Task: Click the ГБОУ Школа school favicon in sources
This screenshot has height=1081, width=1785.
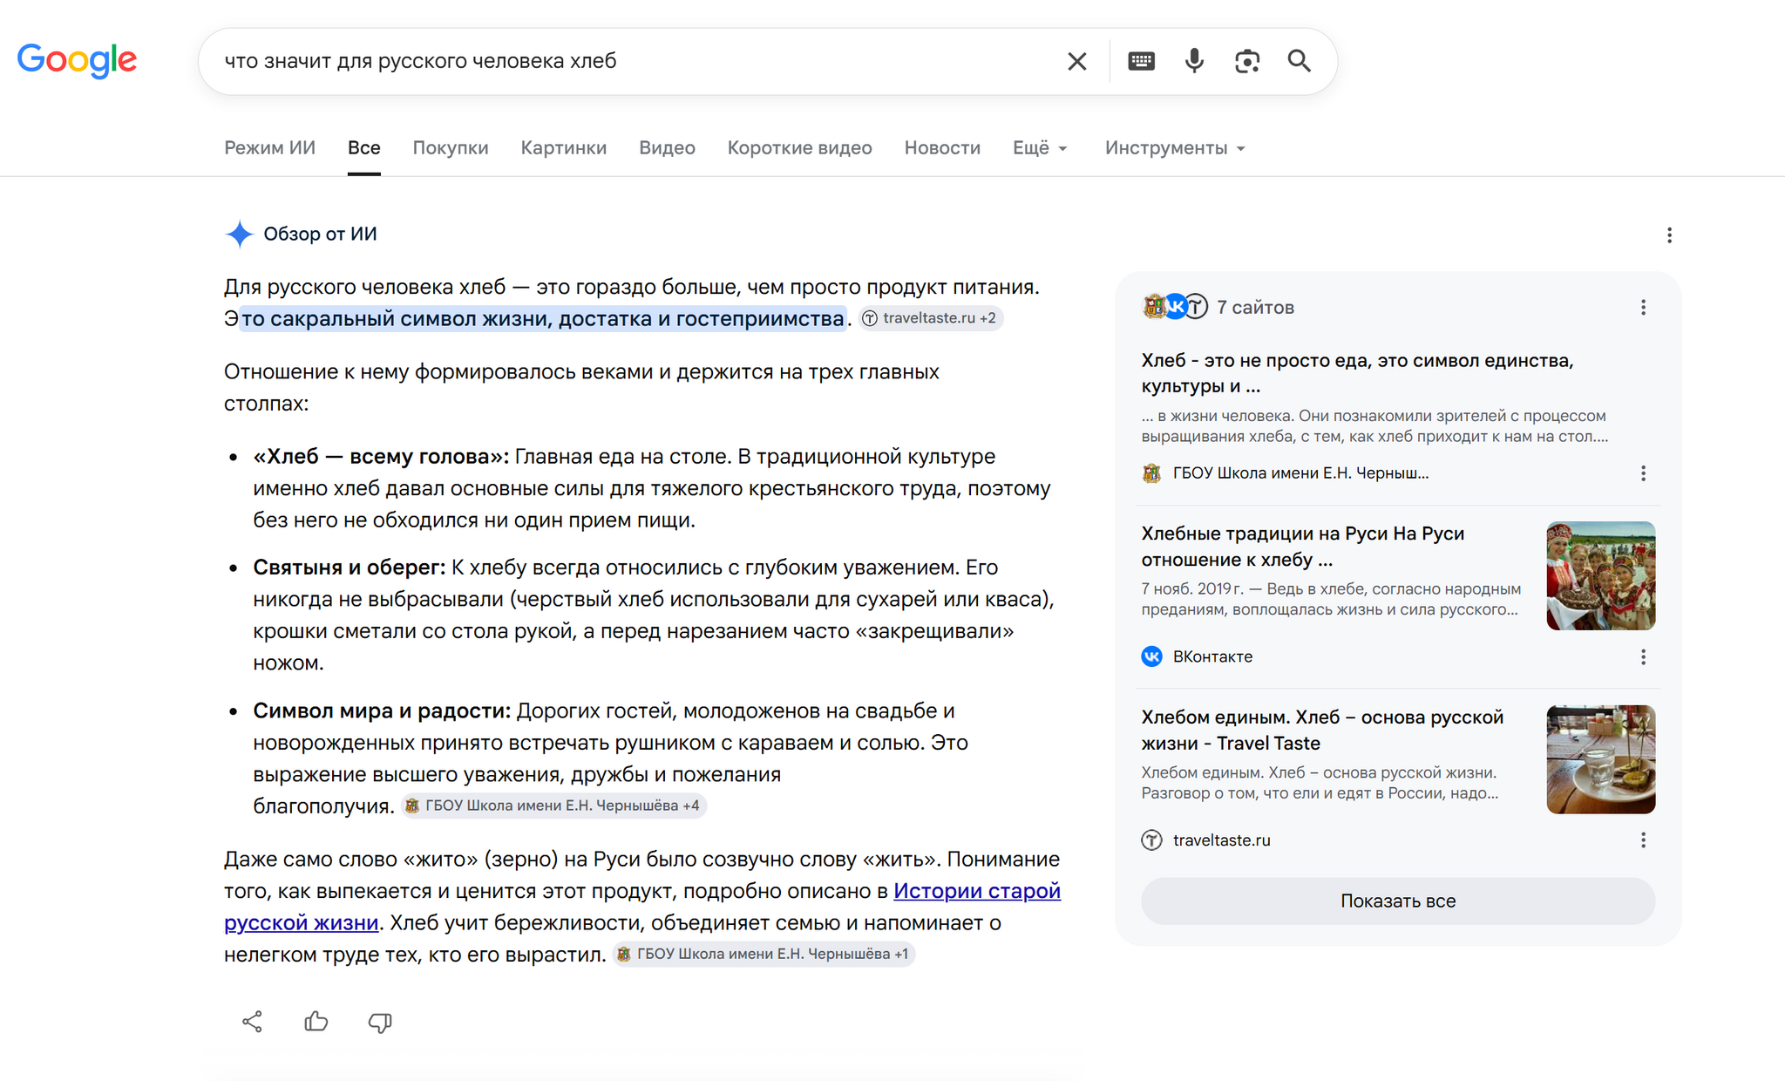Action: (1151, 473)
